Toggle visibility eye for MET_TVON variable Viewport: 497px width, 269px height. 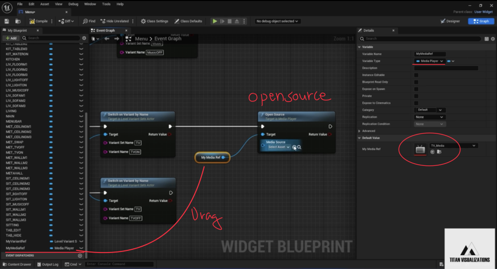pyautogui.click(x=81, y=153)
